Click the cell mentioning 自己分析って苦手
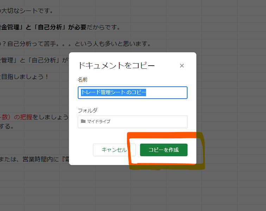 pos(76,44)
